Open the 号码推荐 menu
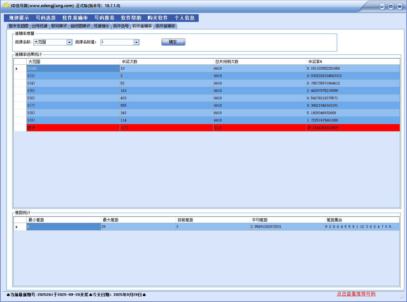407x302 pixels. pos(104,18)
